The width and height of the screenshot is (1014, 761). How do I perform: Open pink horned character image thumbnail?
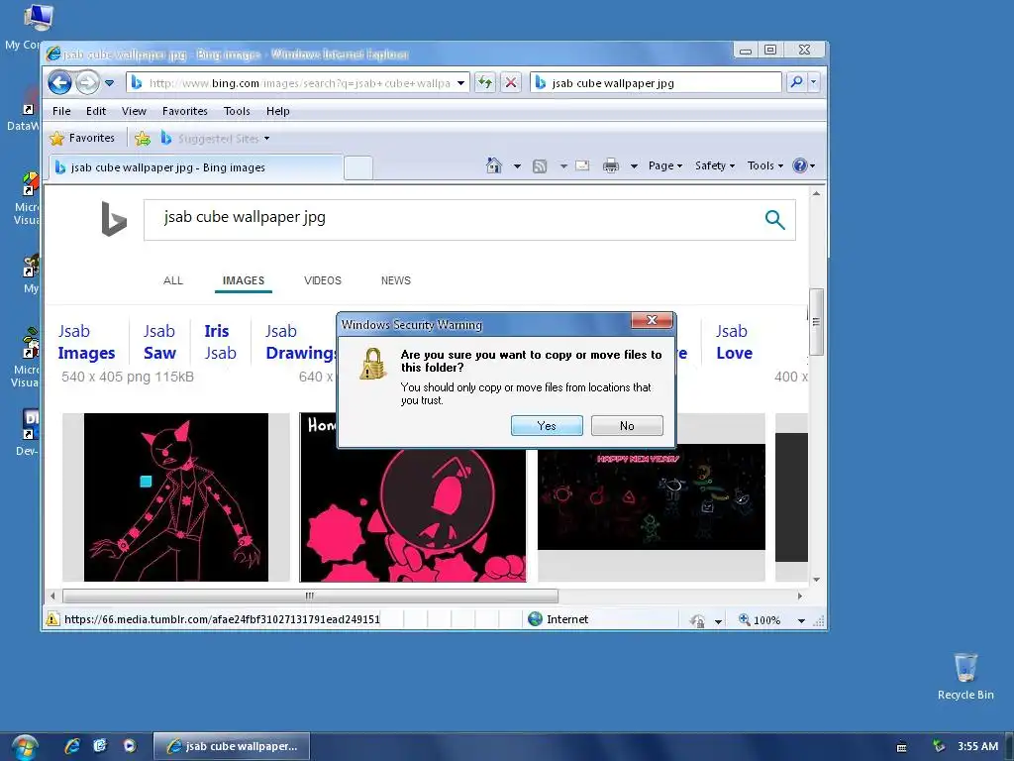pyautogui.click(x=176, y=497)
